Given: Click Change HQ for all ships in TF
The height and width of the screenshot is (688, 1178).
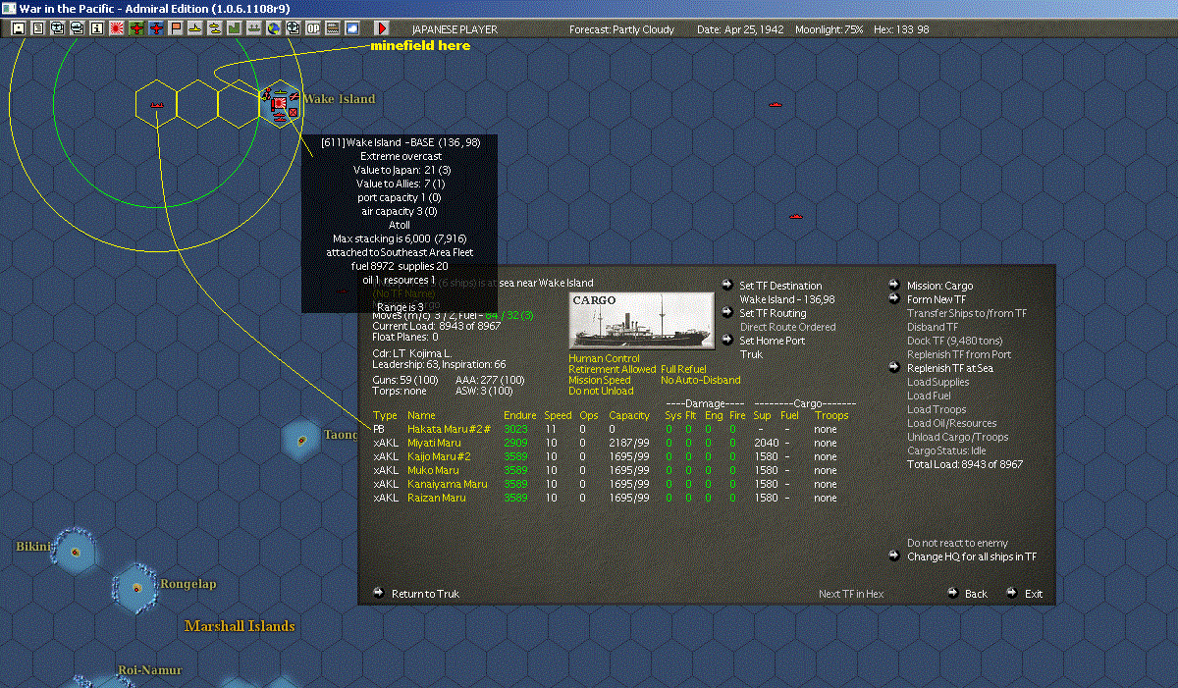Looking at the screenshot, I should pyautogui.click(x=972, y=556).
